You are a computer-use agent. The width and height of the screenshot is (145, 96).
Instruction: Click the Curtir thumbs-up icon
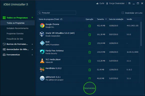97,3
